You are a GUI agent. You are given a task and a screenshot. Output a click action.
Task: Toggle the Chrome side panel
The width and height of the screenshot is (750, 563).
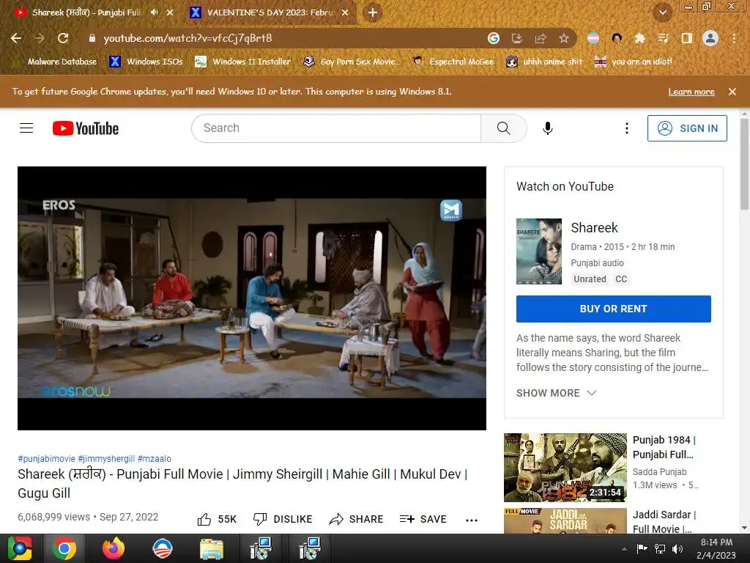[686, 38]
